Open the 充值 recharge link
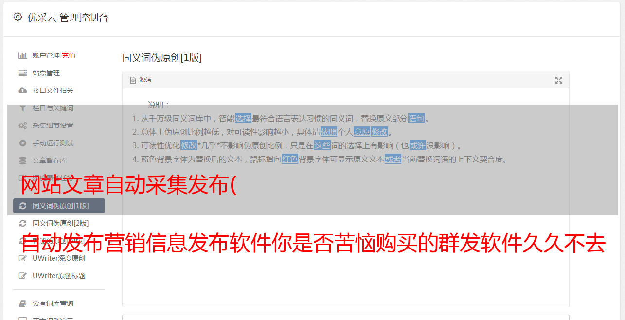This screenshot has width=625, height=320. pos(69,55)
